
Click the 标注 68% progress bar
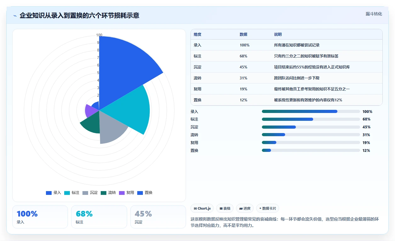click(311, 119)
